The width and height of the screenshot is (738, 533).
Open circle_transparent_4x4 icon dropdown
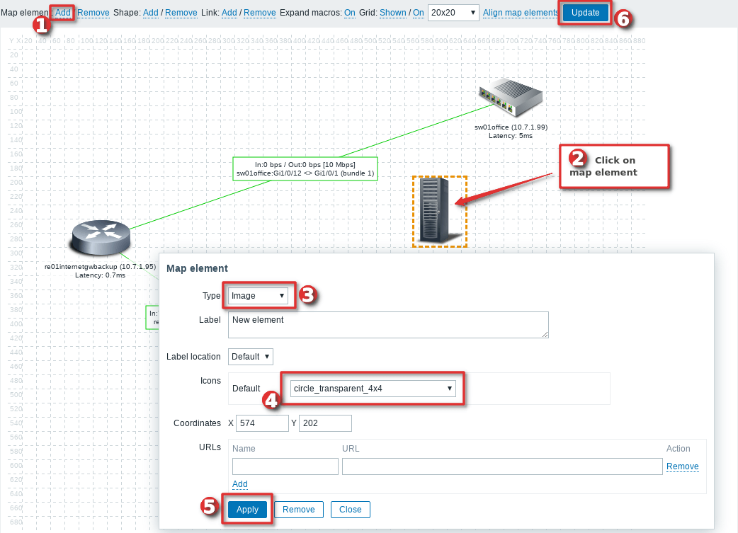373,389
